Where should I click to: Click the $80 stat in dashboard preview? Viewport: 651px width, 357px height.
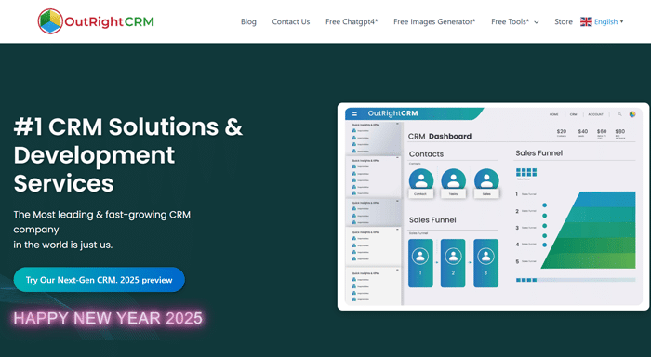620,133
